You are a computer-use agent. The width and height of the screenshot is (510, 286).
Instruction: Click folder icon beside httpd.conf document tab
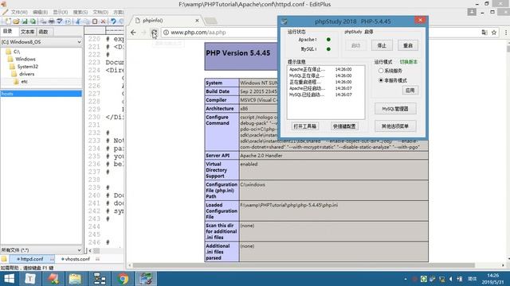(4, 259)
